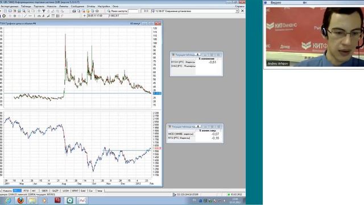Open the Лимиты menu
The image size is (364, 205).
coord(64,6)
